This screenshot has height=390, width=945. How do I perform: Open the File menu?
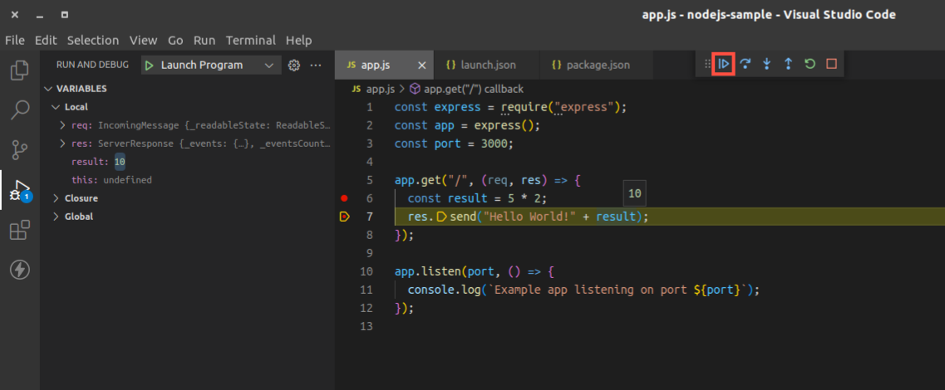click(15, 41)
